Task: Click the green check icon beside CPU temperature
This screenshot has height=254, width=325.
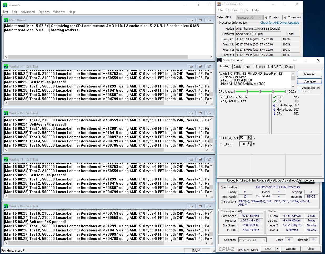Action: coord(274,97)
